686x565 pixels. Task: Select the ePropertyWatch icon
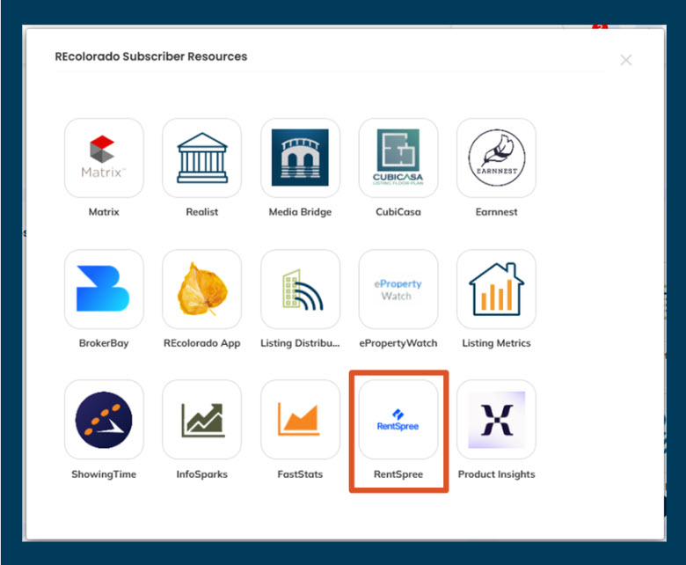[x=398, y=290]
